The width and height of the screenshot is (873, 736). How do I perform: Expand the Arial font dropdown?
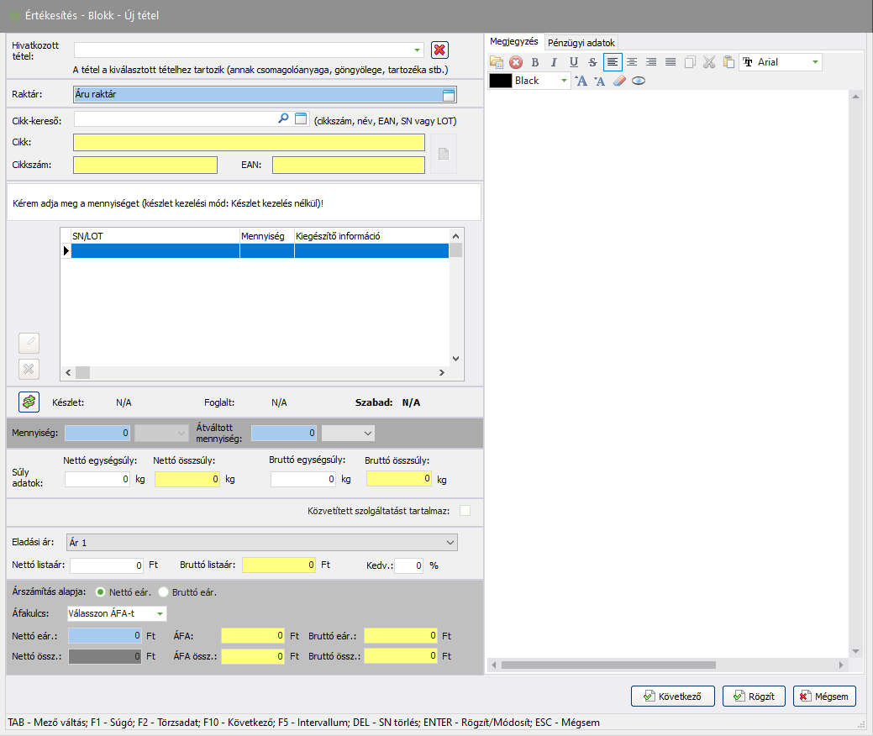(814, 62)
